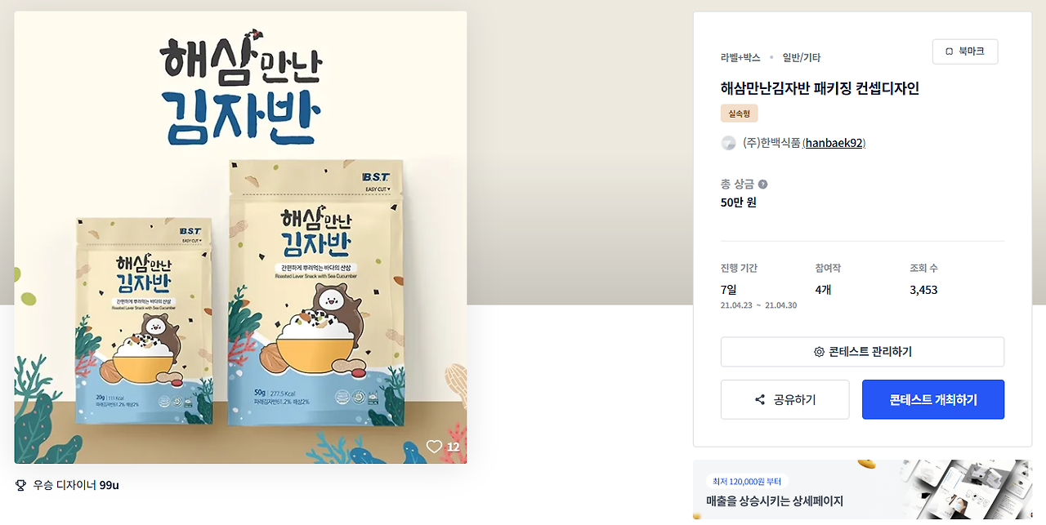
Task: Select the 라벨+박스 category breadcrumb
Action: point(740,58)
